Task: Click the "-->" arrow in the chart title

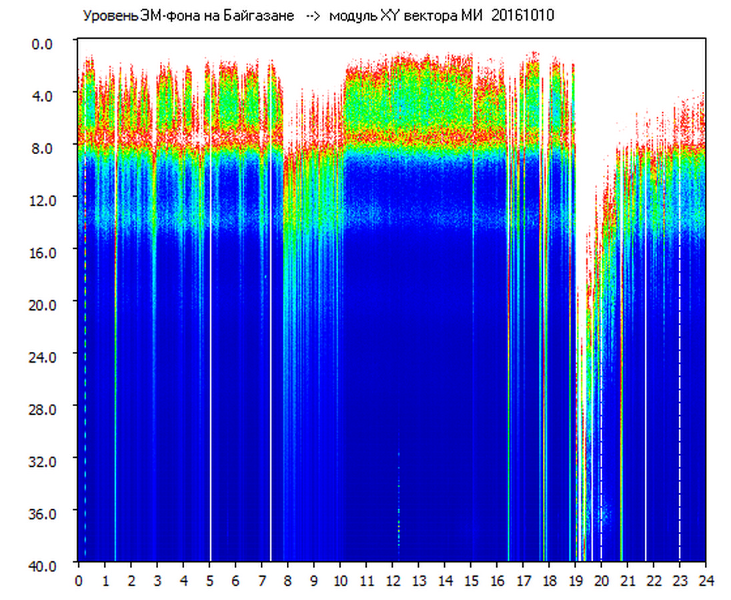Action: 311,17
